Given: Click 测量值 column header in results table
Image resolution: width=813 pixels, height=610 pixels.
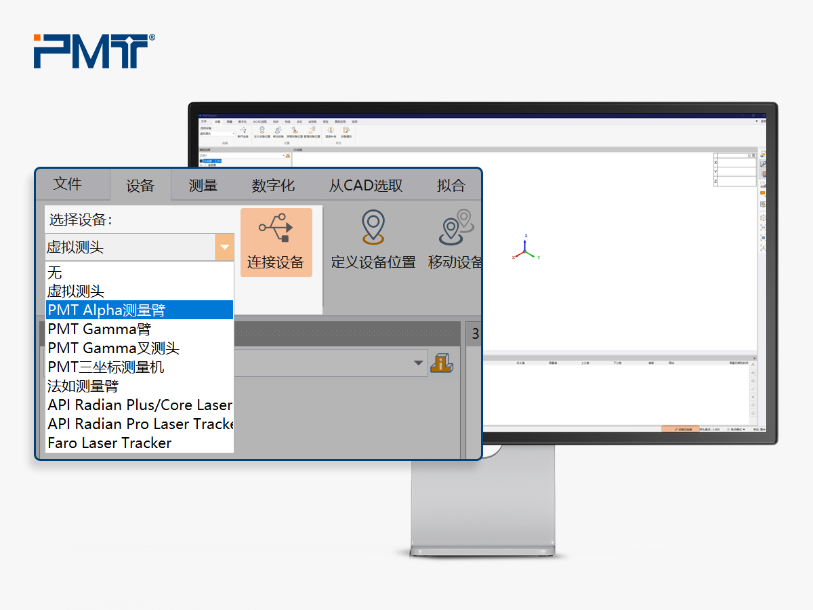Looking at the screenshot, I should pos(553,363).
